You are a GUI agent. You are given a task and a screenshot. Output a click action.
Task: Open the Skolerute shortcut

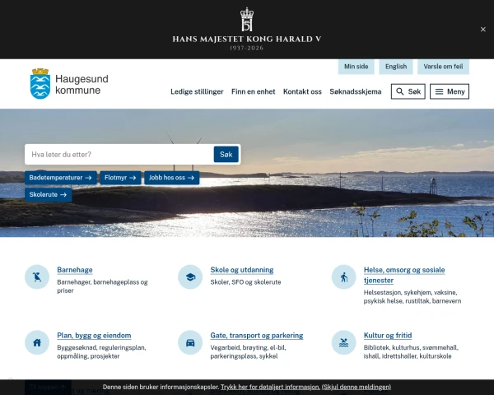coord(48,195)
